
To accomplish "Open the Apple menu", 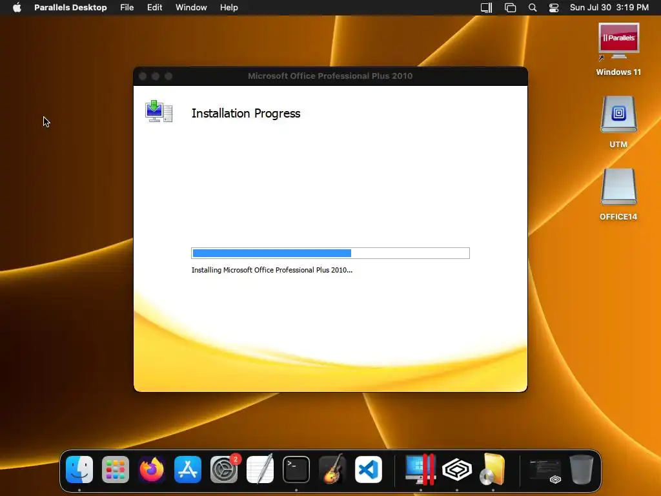I will [17, 8].
